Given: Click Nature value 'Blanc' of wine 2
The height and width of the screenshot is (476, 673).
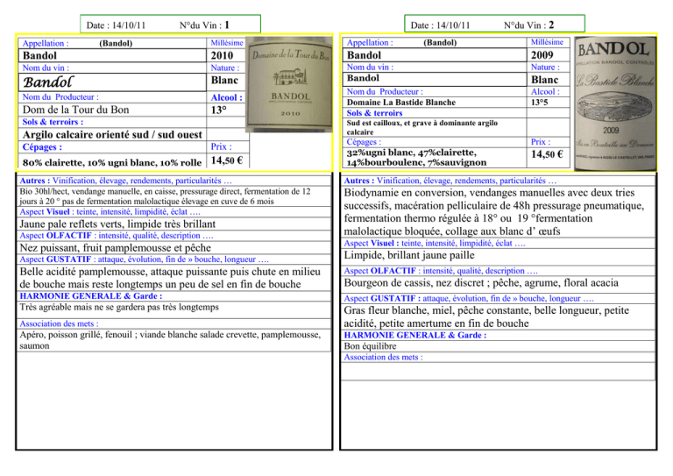Looking at the screenshot, I should 545,80.
